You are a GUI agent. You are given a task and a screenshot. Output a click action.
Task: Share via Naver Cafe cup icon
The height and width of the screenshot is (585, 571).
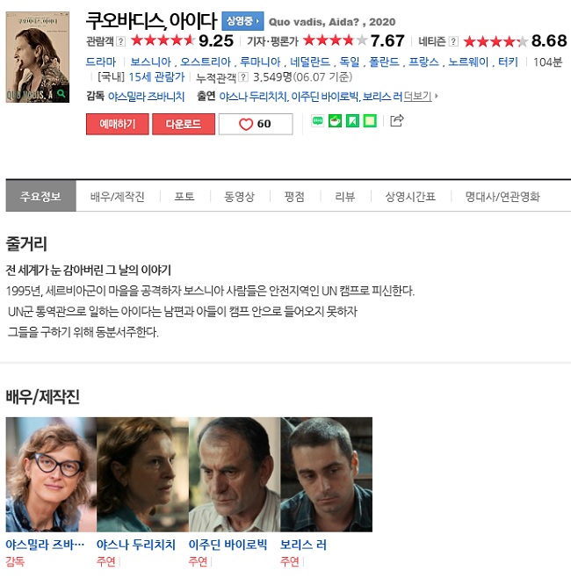[335, 121]
